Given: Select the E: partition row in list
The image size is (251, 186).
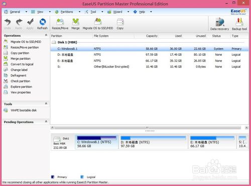Looking at the screenshot, I should (x=150, y=61).
